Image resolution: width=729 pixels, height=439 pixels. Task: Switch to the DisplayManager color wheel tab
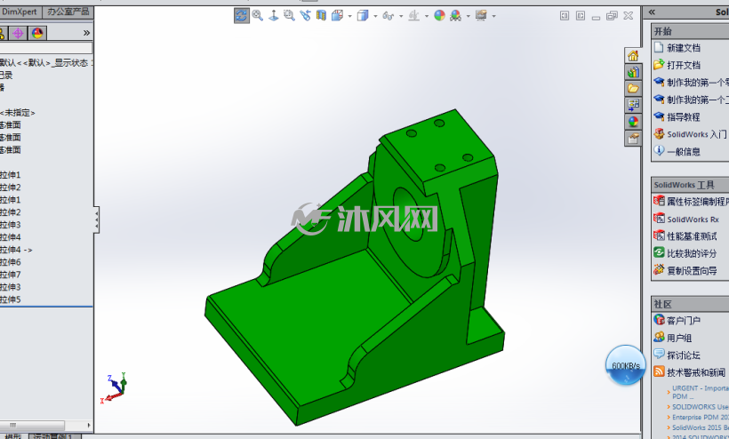tap(37, 34)
